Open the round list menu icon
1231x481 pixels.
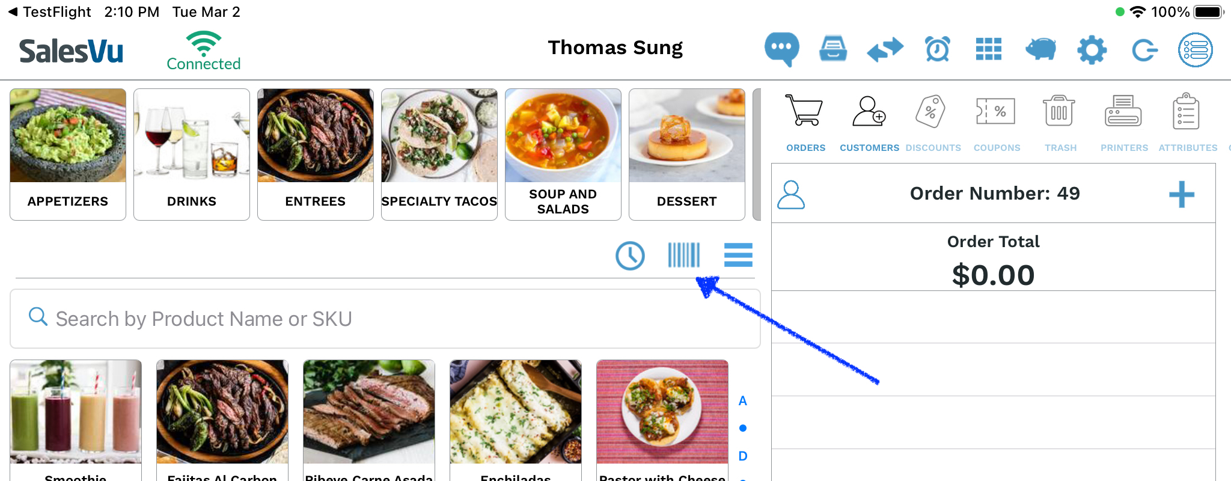click(x=1196, y=50)
